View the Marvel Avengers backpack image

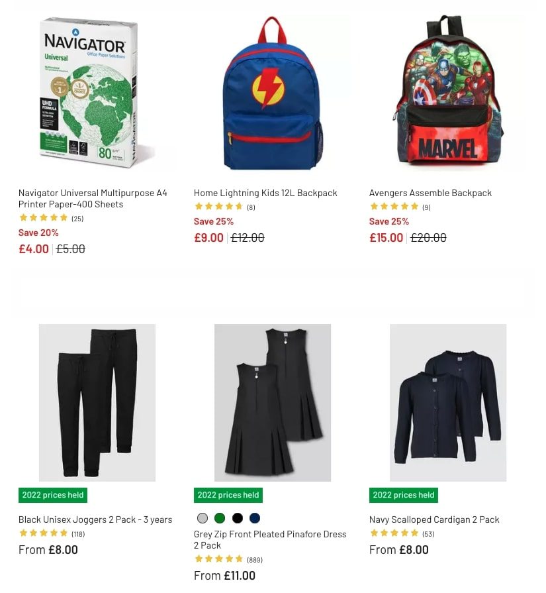pyautogui.click(x=448, y=92)
